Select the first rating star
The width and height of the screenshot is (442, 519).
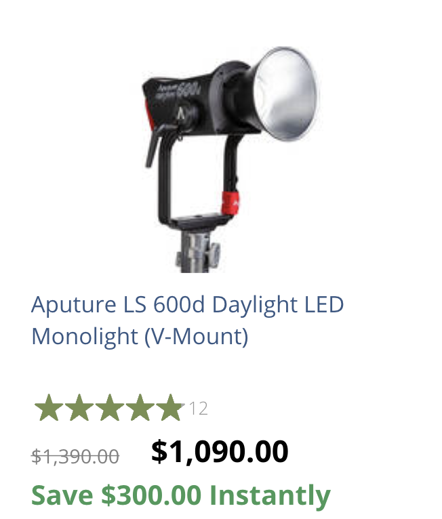pyautogui.click(x=49, y=407)
